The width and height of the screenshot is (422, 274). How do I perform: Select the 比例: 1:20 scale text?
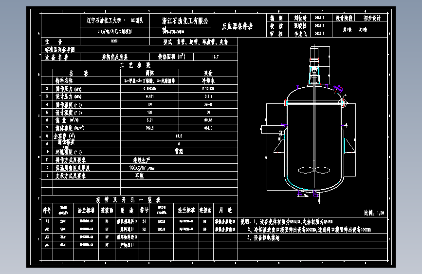374,213
